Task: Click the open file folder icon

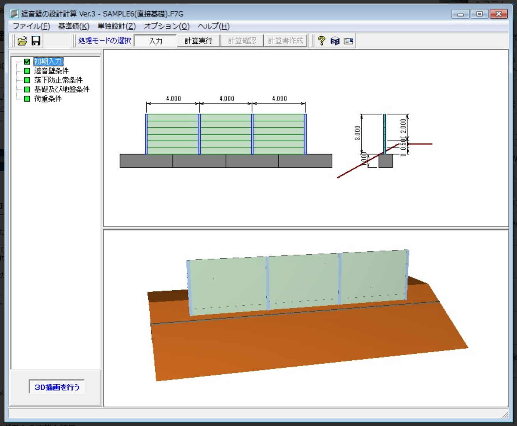Action: coord(22,41)
